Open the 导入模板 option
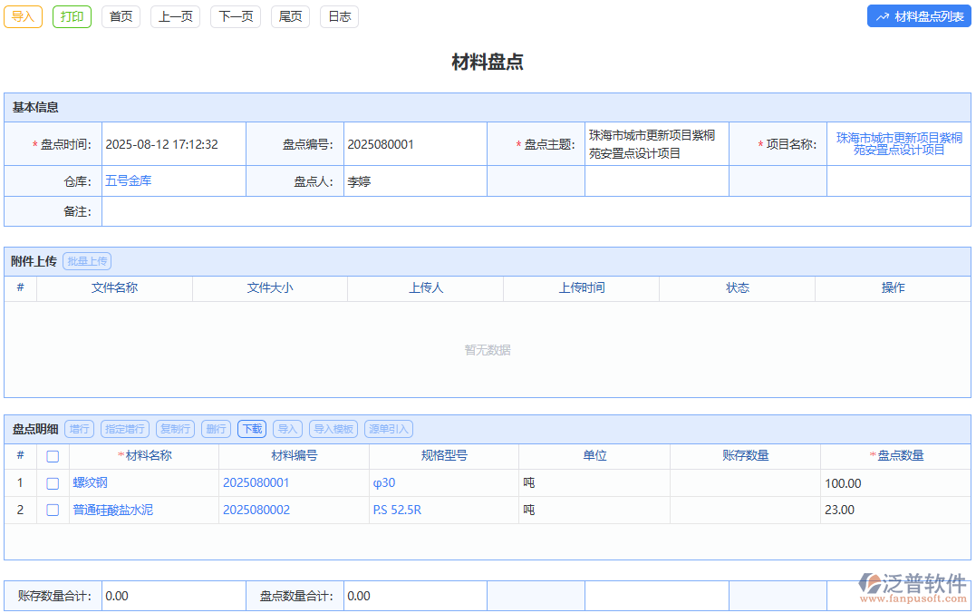This screenshot has width=976, height=613. tap(332, 428)
